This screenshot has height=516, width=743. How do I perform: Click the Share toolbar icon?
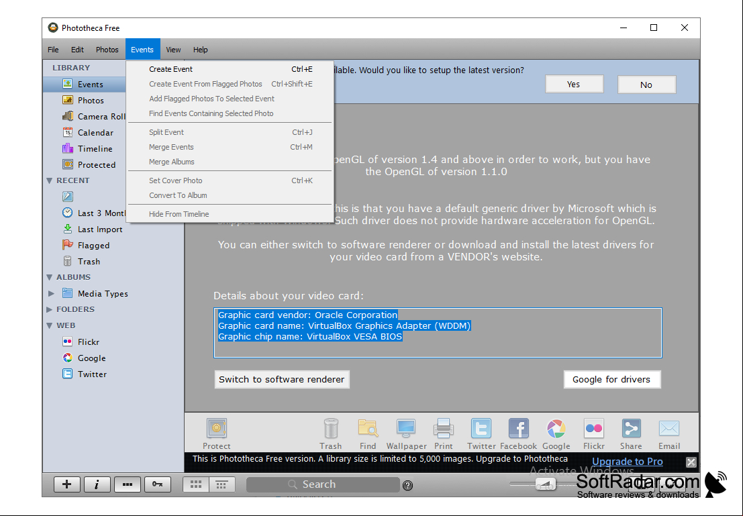pos(631,433)
